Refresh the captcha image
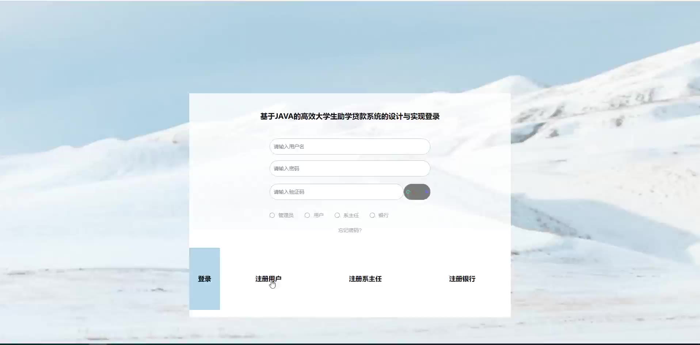The height and width of the screenshot is (345, 700). point(417,192)
